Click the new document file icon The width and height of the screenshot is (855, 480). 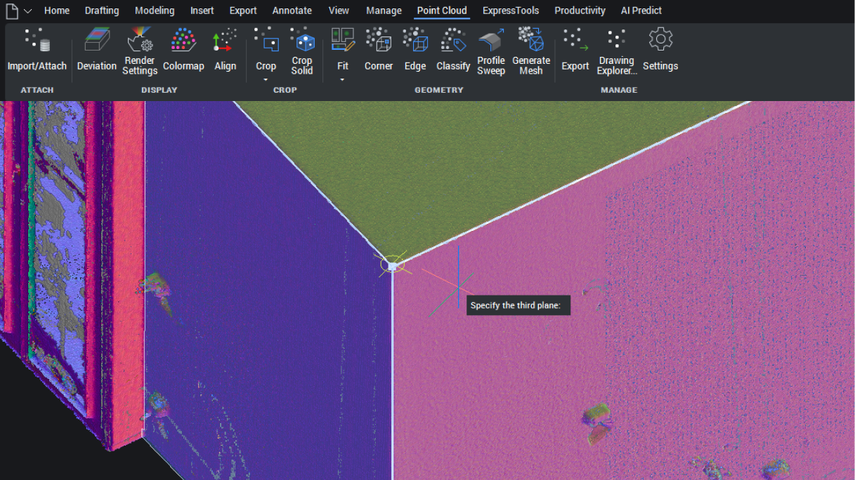pos(12,11)
